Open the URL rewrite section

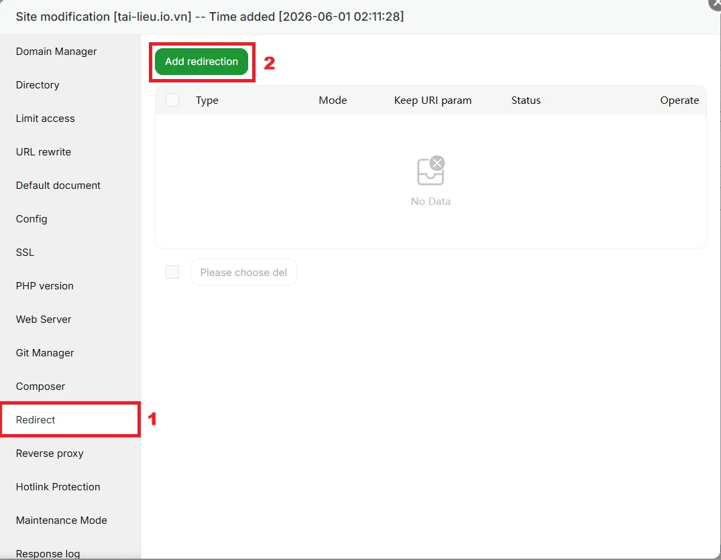pos(43,152)
